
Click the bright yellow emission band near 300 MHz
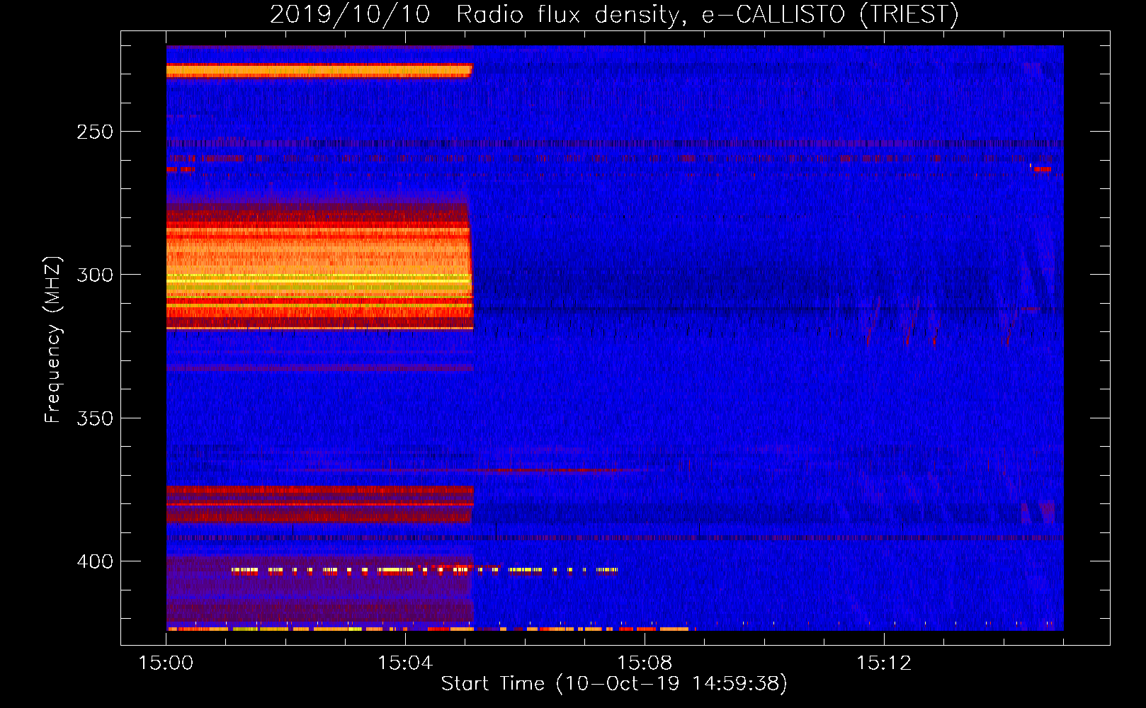click(319, 280)
